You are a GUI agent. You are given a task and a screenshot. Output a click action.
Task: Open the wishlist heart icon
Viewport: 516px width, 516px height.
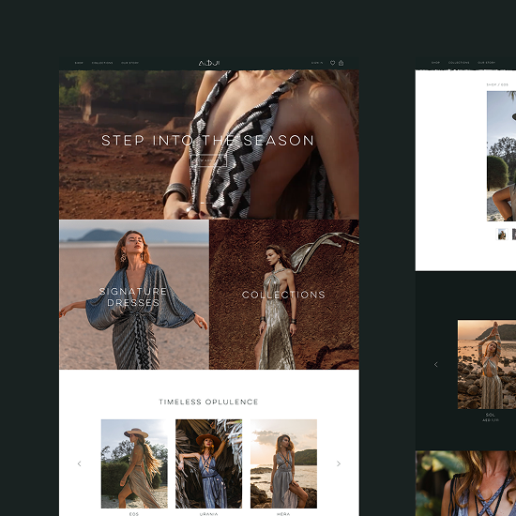tap(332, 63)
